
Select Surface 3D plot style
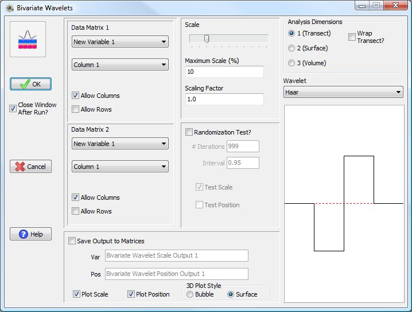tap(231, 294)
